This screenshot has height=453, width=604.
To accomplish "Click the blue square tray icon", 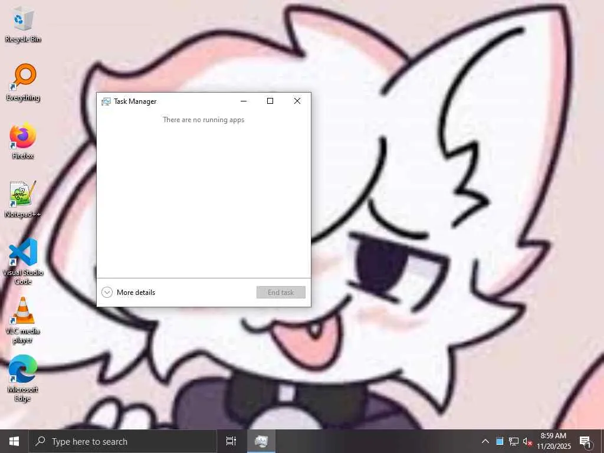I will [x=500, y=441].
